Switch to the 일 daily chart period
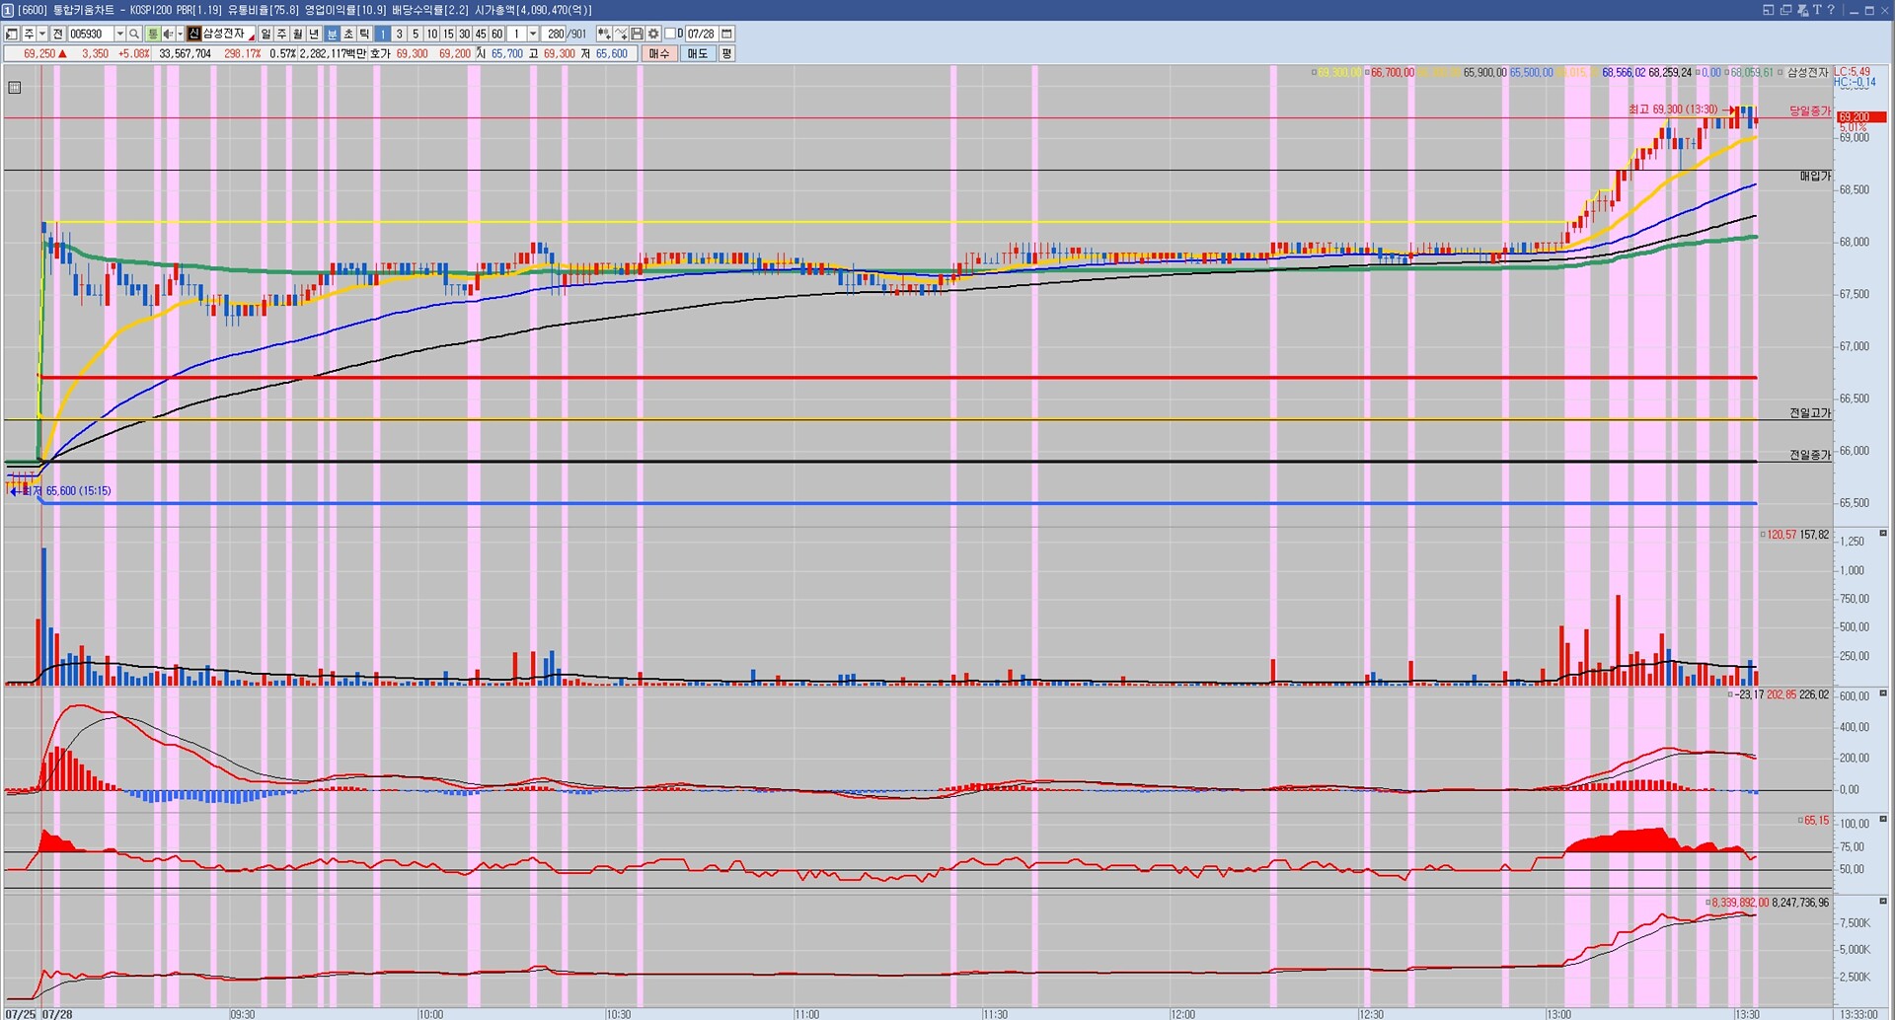The width and height of the screenshot is (1895, 1020). (x=265, y=34)
